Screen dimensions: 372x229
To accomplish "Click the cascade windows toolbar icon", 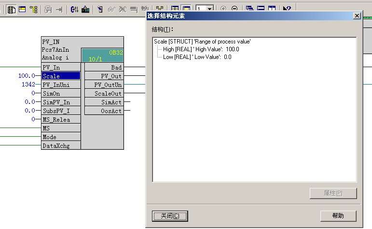I will coord(249,9).
